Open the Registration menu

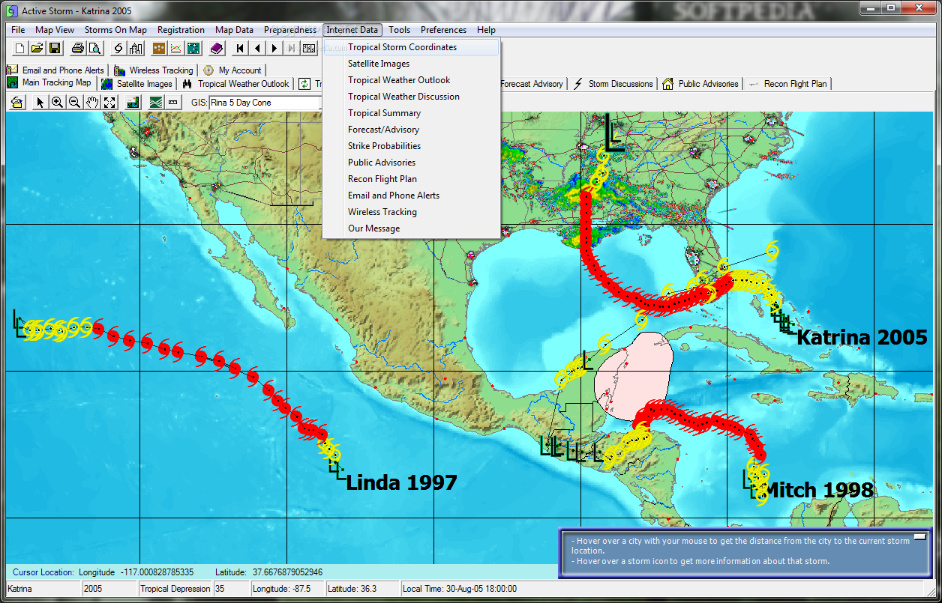(181, 30)
